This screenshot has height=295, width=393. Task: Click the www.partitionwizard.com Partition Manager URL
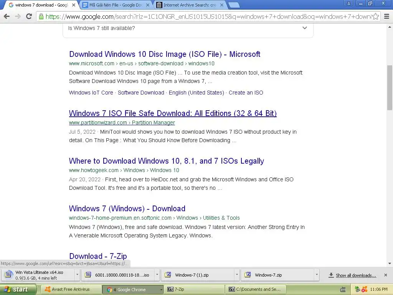pyautogui.click(x=122, y=123)
